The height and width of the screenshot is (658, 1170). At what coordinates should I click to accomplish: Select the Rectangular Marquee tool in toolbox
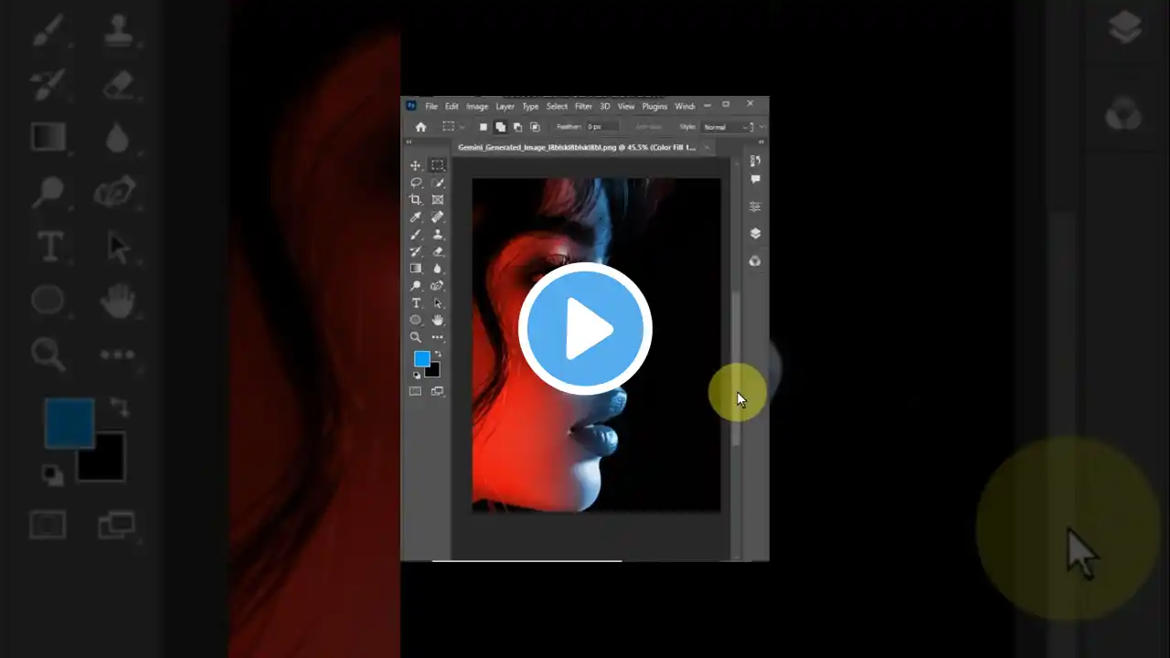438,165
